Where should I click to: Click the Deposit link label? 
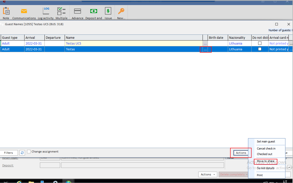click(8, 165)
